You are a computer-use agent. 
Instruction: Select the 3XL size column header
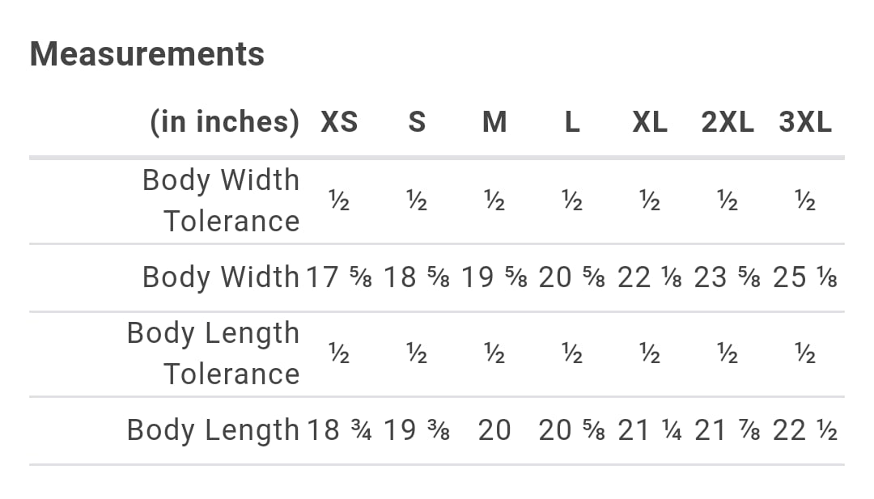click(x=805, y=122)
